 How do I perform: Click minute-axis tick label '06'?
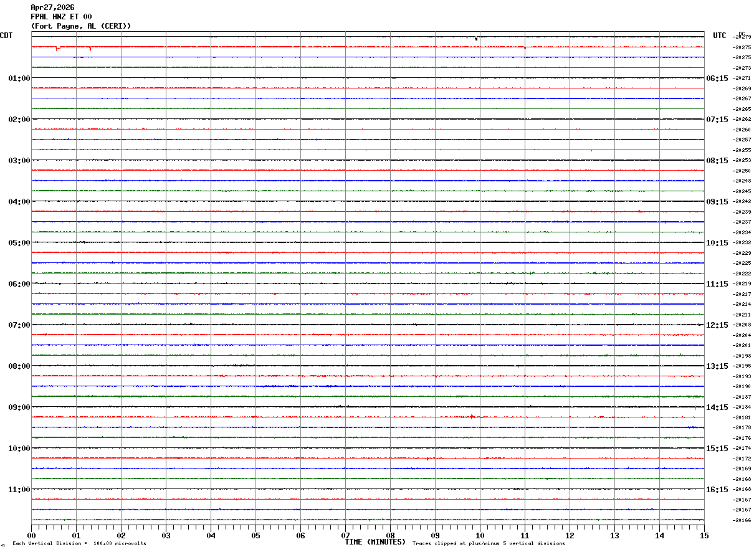tap(300, 535)
